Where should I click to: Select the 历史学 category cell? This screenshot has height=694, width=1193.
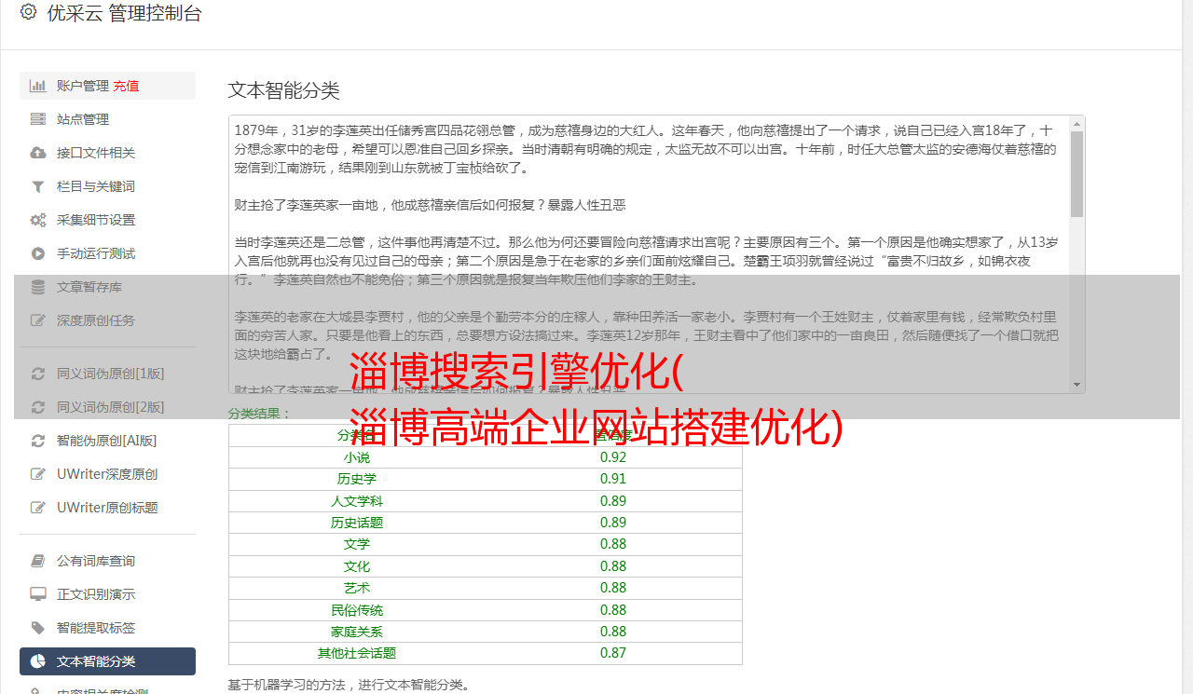(357, 479)
